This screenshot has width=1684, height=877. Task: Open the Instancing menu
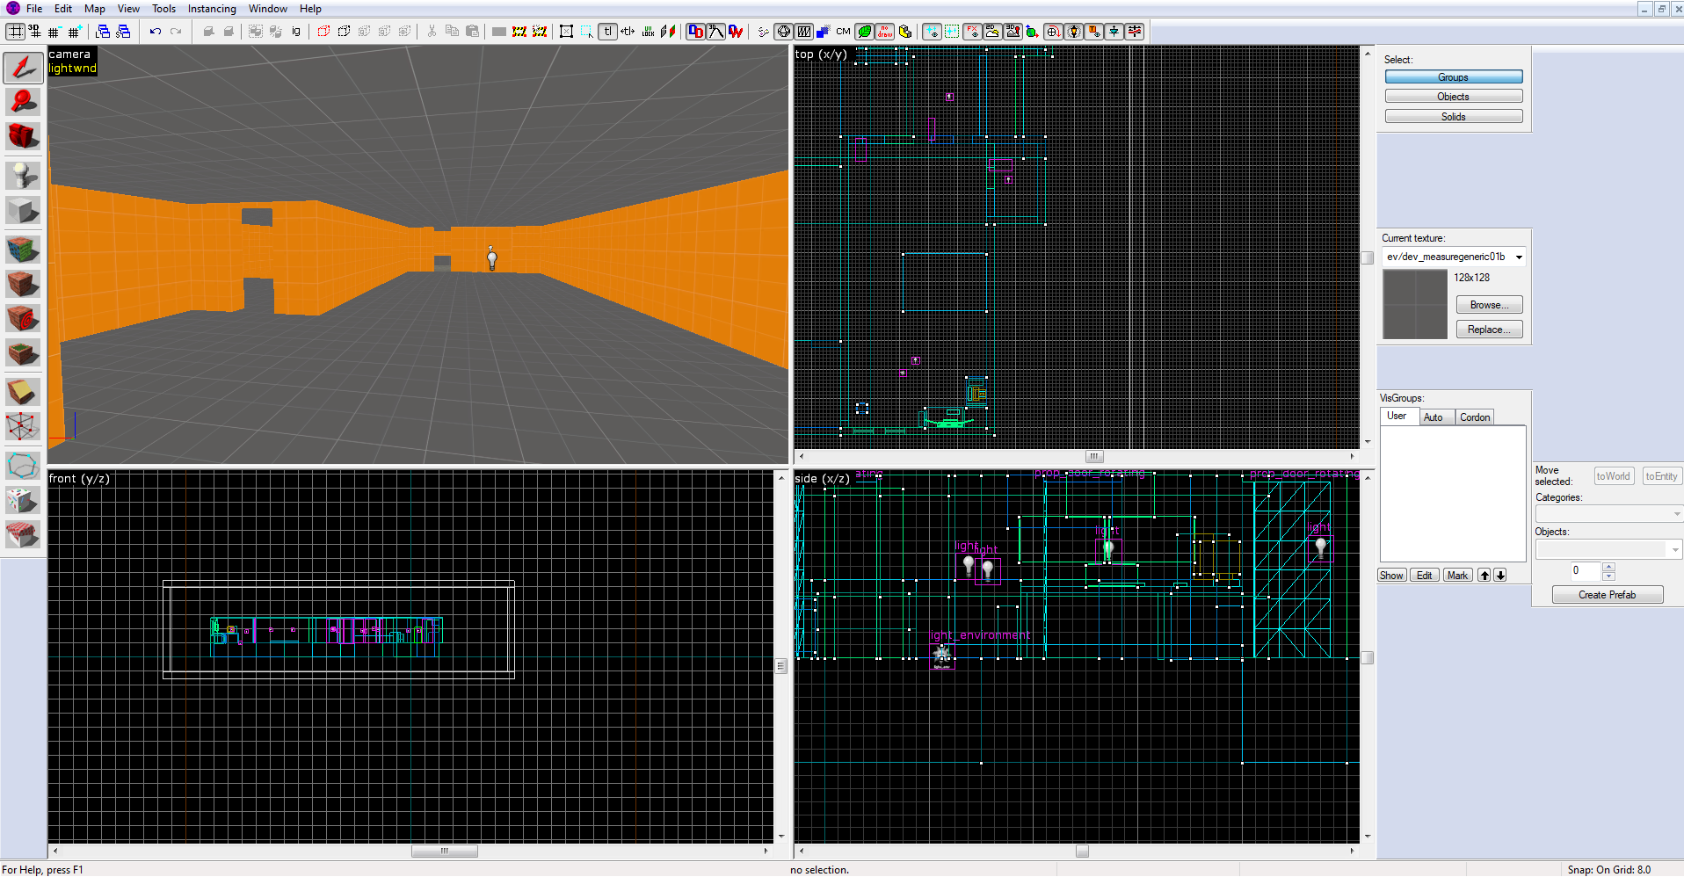coord(212,9)
